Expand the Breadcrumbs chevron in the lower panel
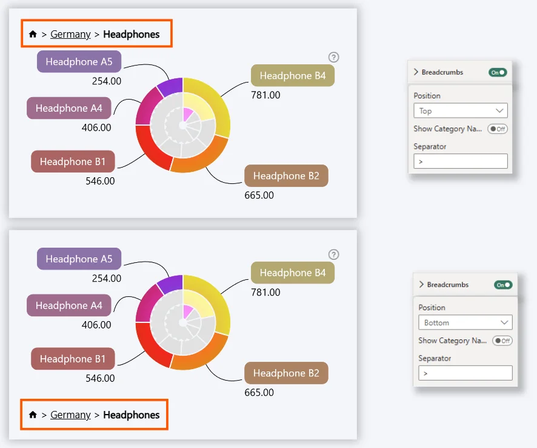The image size is (537, 448). (421, 285)
